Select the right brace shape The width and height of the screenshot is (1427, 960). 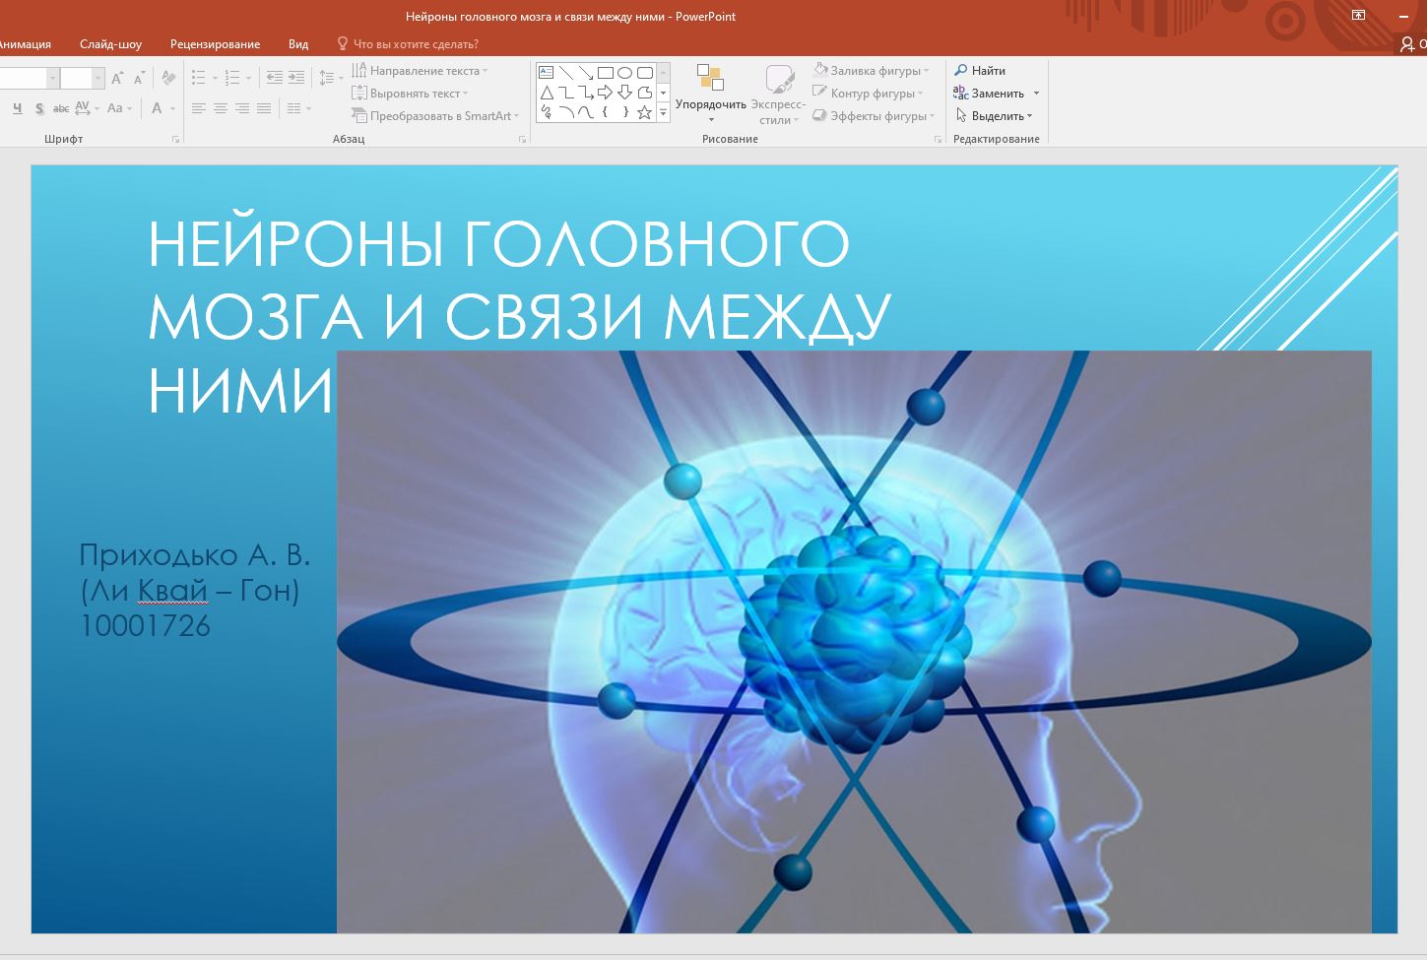tap(625, 112)
